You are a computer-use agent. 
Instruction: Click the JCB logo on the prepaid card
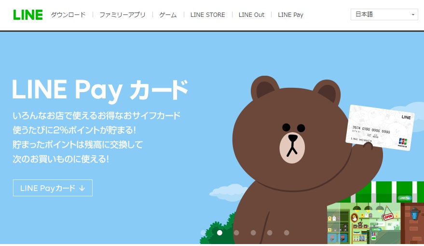[403, 141]
